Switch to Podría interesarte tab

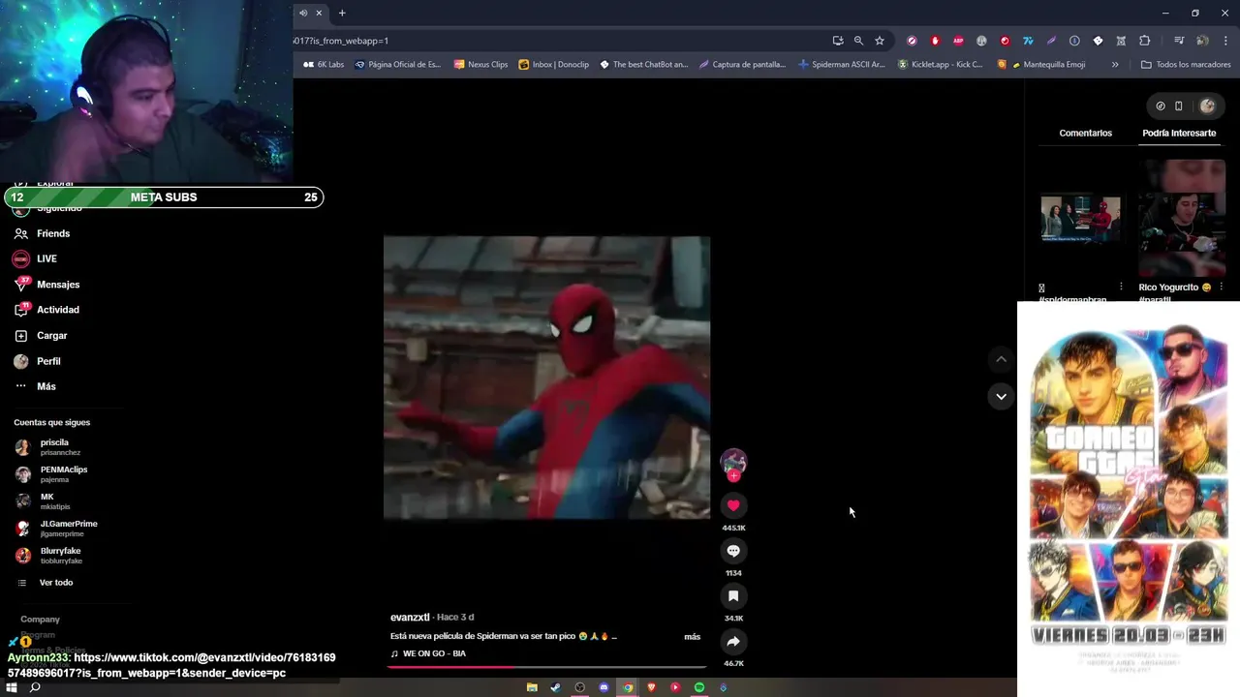point(1179,133)
